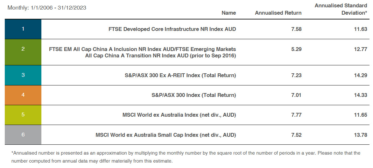Image resolution: width=373 pixels, height=168 pixels.
Task: Click the 7.58 annualised return value
Action: click(x=296, y=29)
